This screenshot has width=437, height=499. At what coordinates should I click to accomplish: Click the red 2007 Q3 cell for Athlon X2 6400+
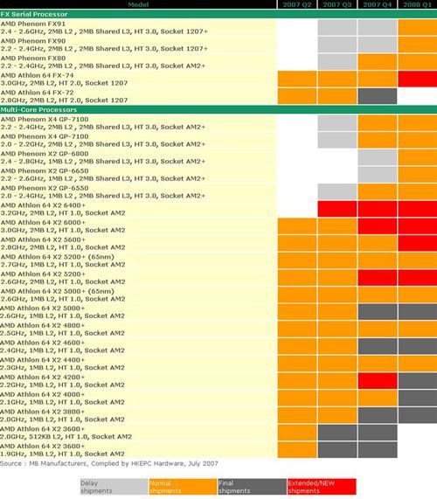pos(337,209)
